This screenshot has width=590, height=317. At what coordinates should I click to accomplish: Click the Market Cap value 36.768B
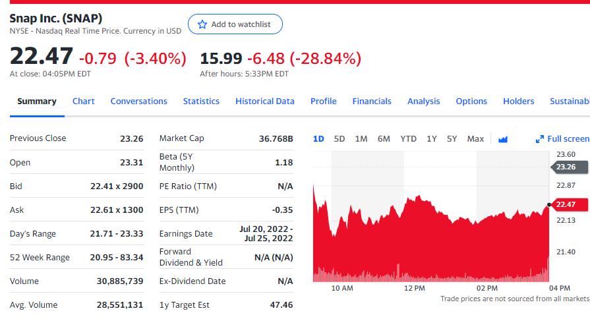pyautogui.click(x=276, y=138)
